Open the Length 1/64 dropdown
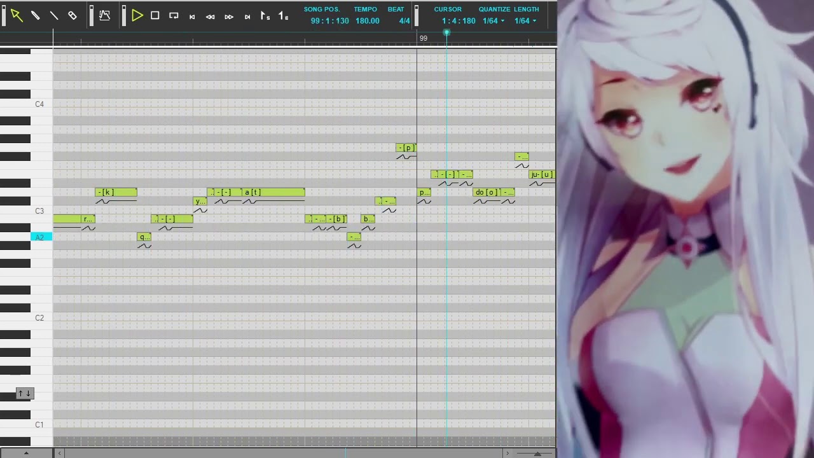This screenshot has height=458, width=814. (x=525, y=21)
